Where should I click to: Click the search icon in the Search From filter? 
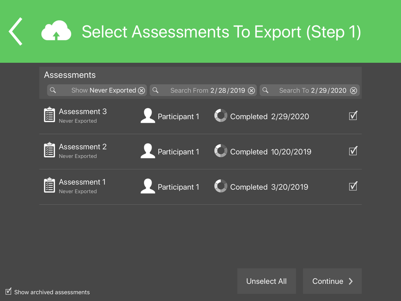(x=157, y=90)
